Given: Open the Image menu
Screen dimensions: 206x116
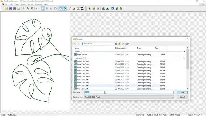Looking at the screenshot, I should click(23, 4).
